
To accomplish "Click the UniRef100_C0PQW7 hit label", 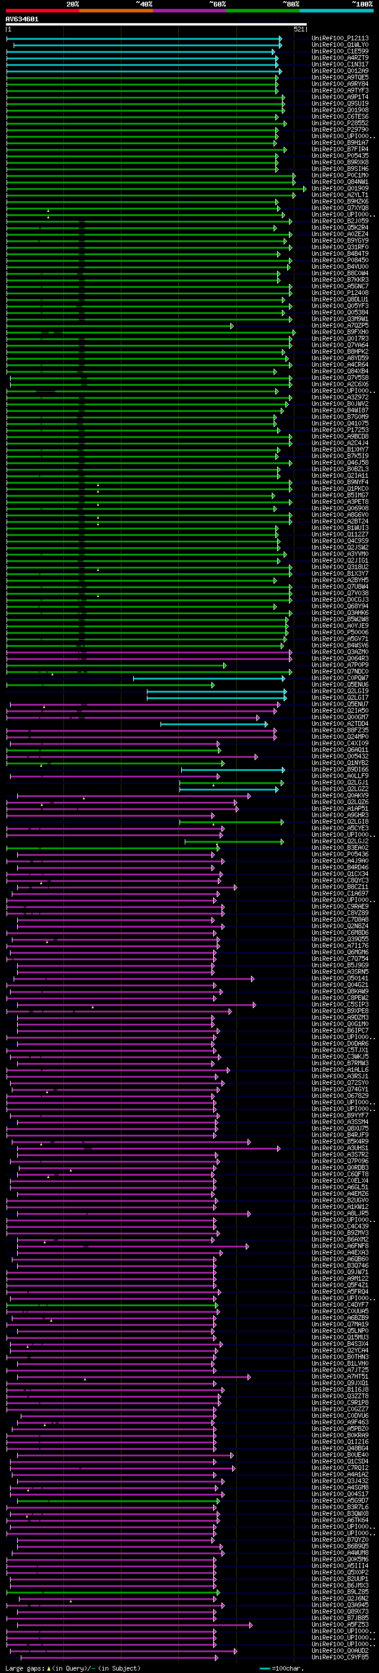I will [340, 678].
